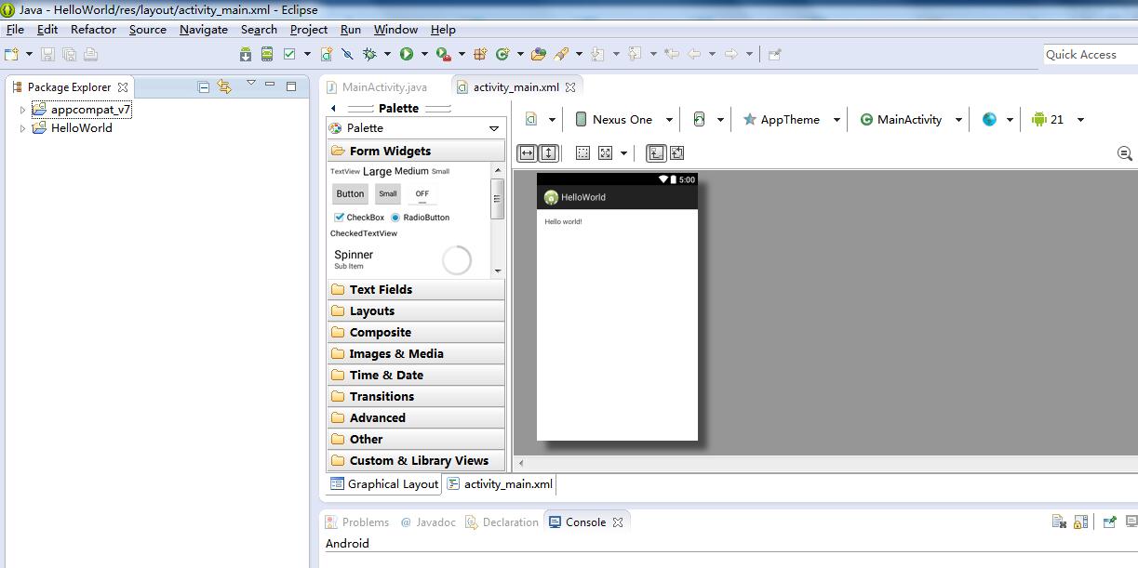Open the Nexus One device dropdown
The width and height of the screenshot is (1138, 568).
pyautogui.click(x=622, y=119)
